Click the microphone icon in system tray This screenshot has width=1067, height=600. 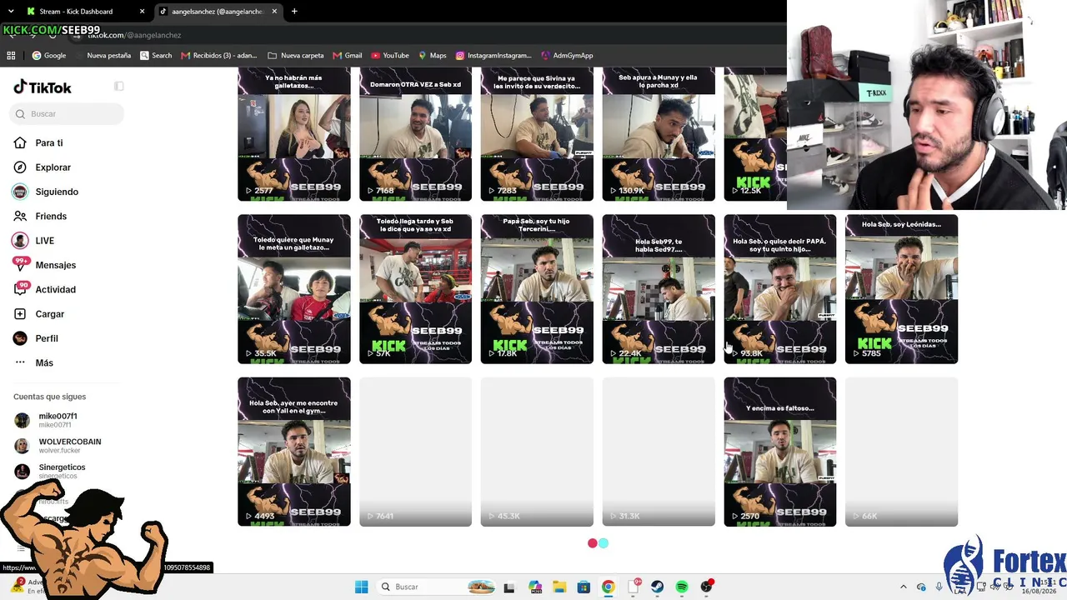[939, 587]
